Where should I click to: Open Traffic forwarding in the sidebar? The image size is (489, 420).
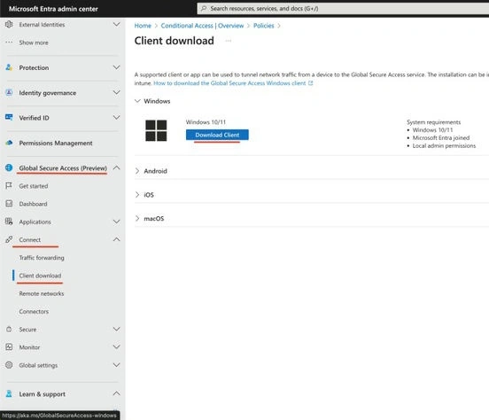tap(42, 258)
